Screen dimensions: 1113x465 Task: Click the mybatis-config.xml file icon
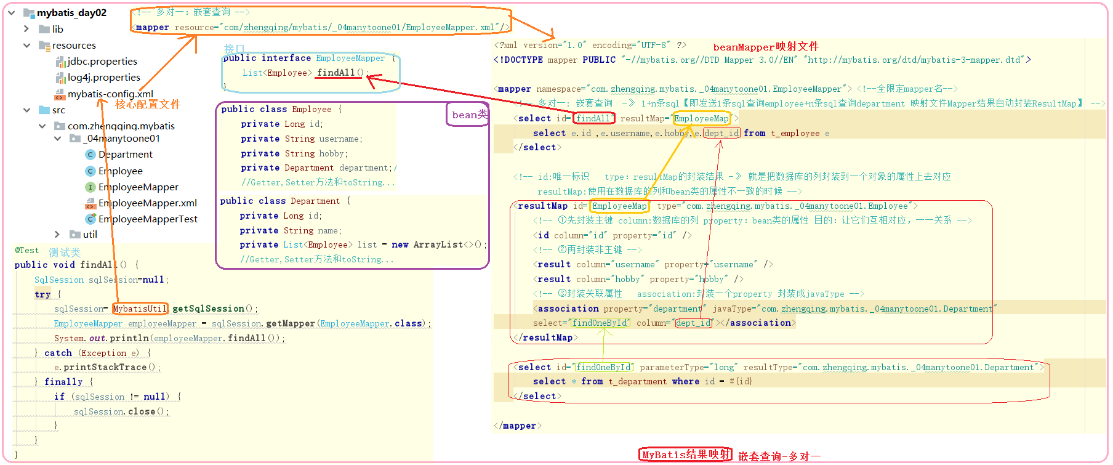(x=60, y=94)
